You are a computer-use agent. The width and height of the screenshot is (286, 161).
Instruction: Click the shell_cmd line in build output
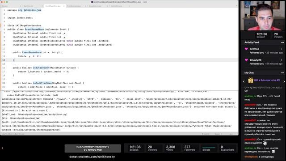34,114
